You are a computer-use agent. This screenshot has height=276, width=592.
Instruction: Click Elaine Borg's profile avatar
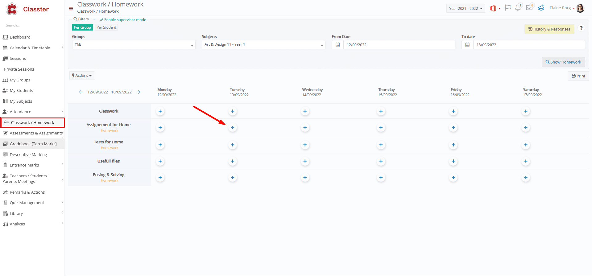[580, 8]
